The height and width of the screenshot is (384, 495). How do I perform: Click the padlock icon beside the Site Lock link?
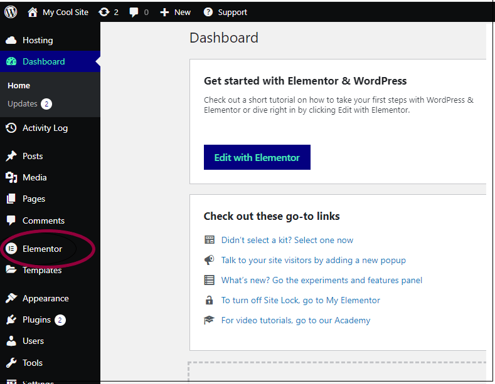pyautogui.click(x=209, y=300)
